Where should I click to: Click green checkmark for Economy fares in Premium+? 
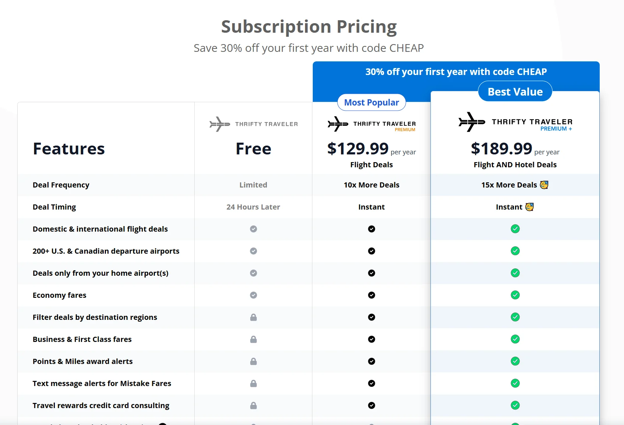515,295
